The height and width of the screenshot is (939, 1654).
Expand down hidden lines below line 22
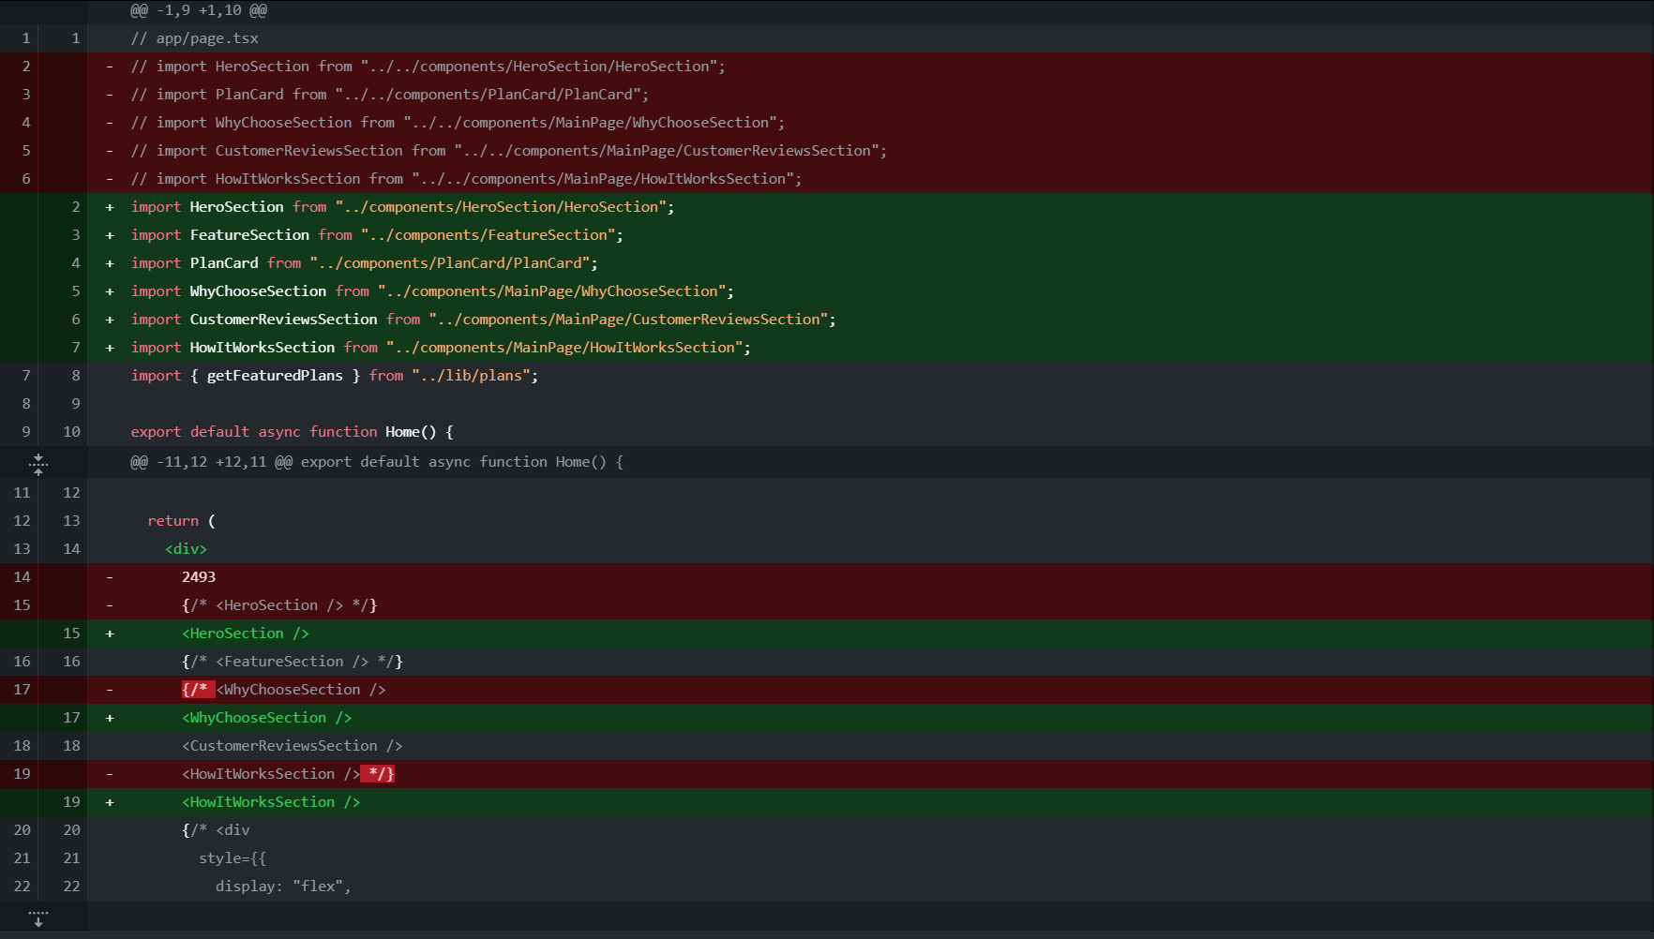(x=38, y=917)
